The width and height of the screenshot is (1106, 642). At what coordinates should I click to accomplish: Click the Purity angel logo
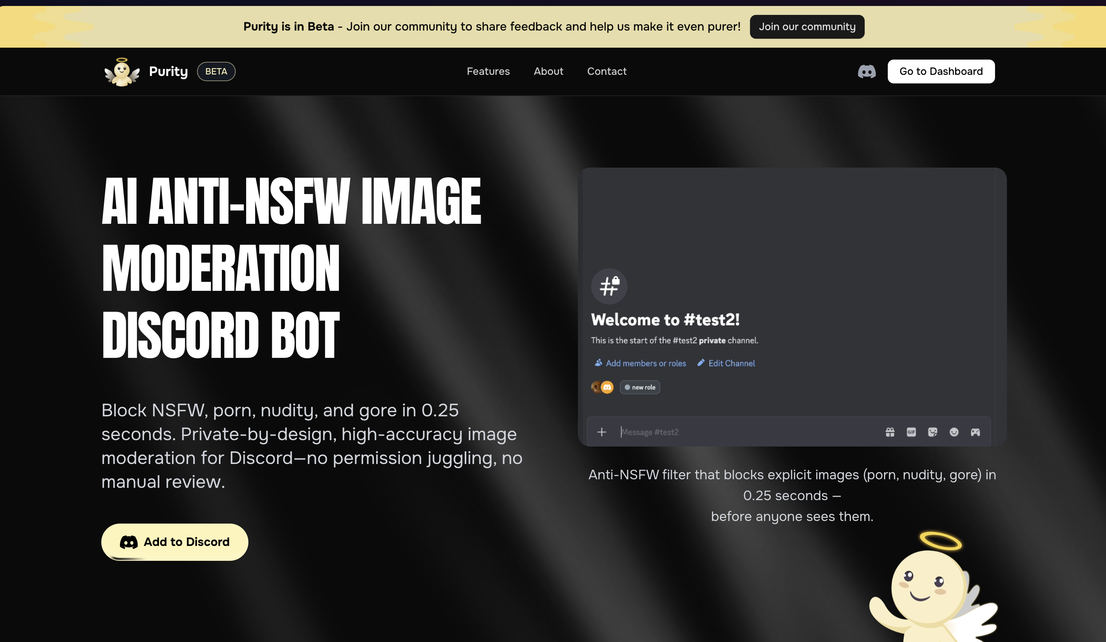coord(122,72)
